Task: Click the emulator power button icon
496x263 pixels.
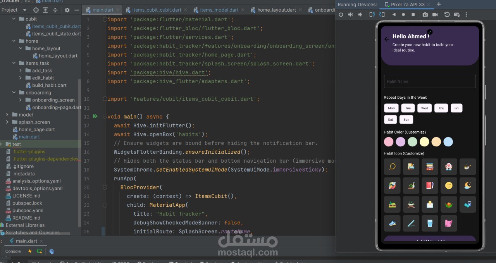Action: click(341, 15)
